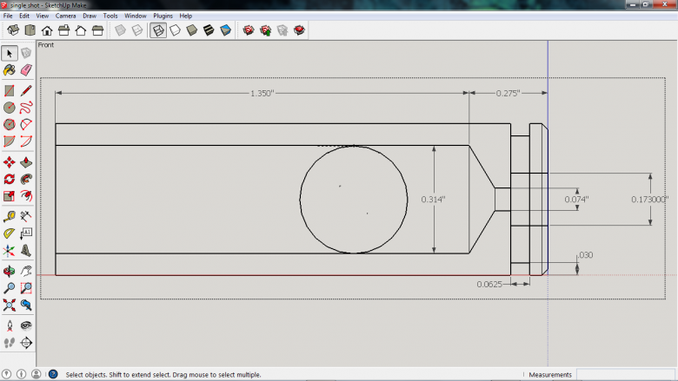The height and width of the screenshot is (381, 678).
Task: Enable Hidden Line face style
Action: 176,30
